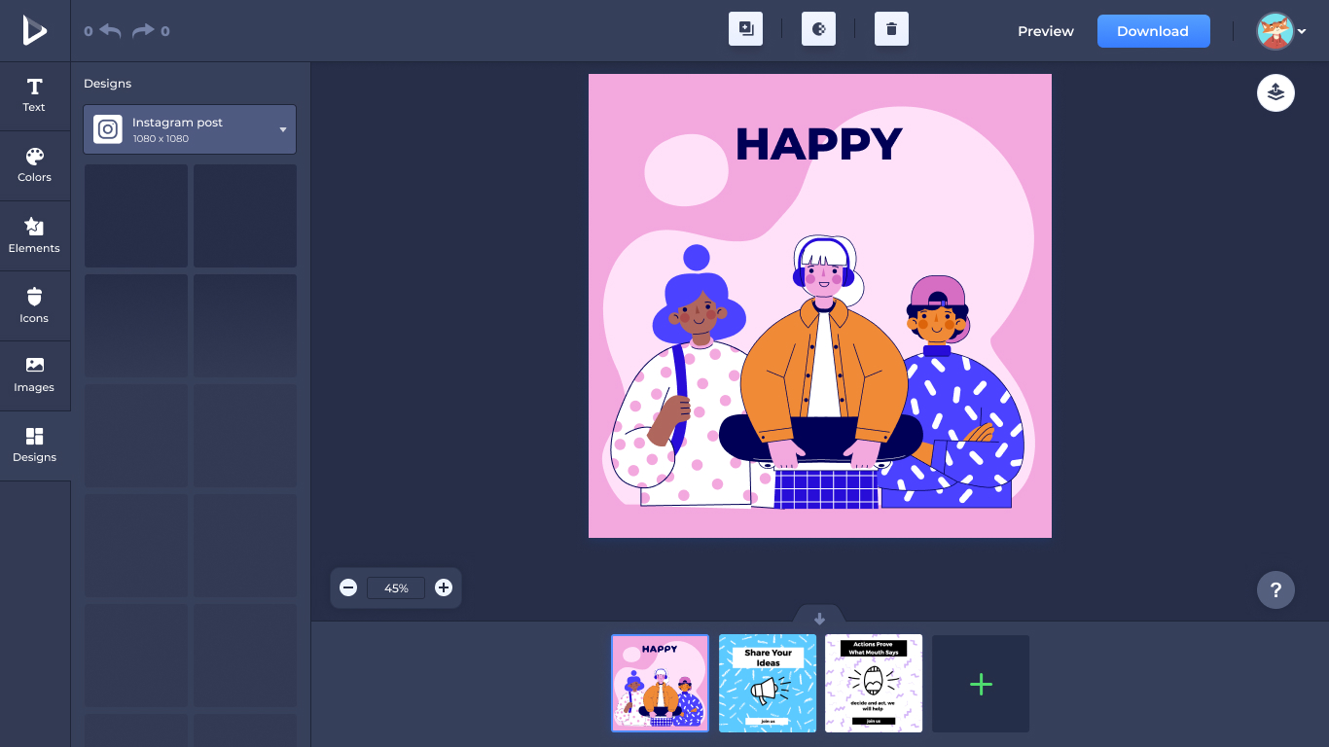Open the help question mark button
The image size is (1329, 747).
1275,589
